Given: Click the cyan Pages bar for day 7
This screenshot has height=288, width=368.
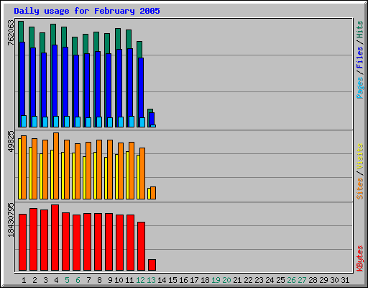Looking at the screenshot, I should (88, 122).
